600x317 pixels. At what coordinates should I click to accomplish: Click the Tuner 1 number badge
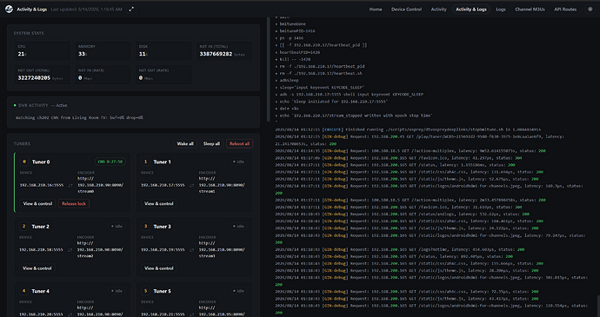[145, 162]
